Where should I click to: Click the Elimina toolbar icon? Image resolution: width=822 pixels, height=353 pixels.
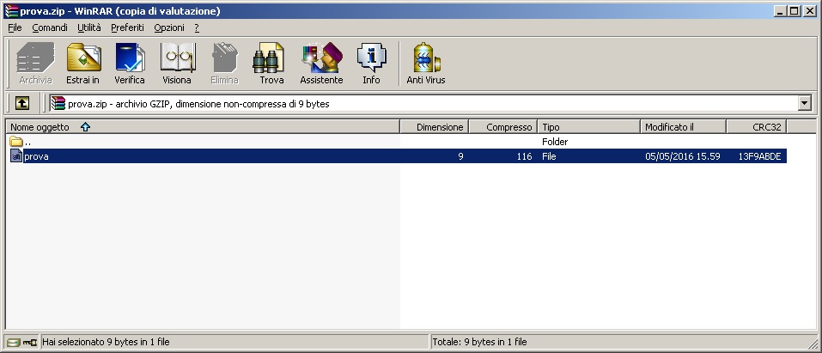click(x=224, y=64)
